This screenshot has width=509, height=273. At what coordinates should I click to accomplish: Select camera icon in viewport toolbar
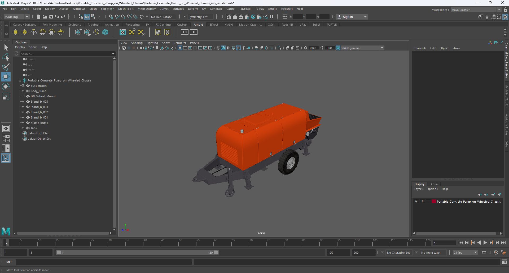click(142, 48)
